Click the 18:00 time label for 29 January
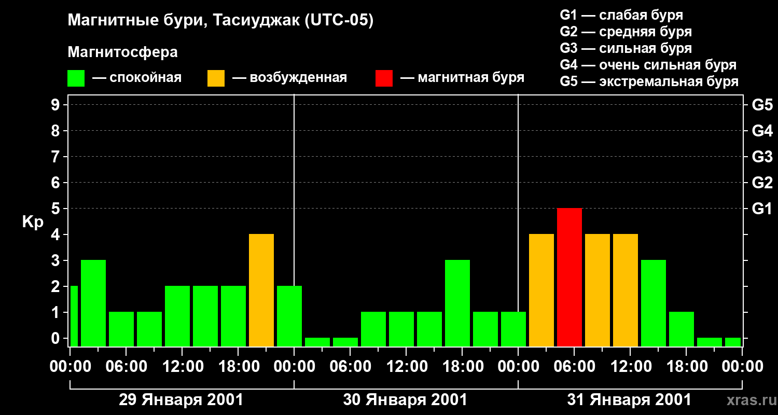 point(238,367)
